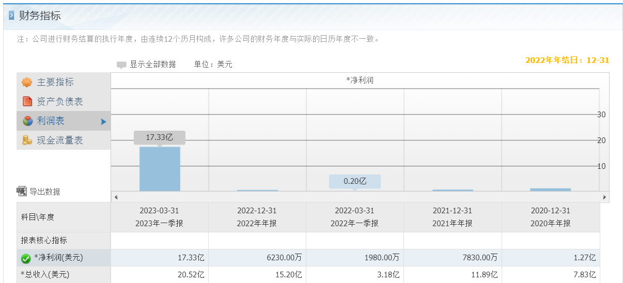Click total revenue cell 11.89亿

(453, 275)
